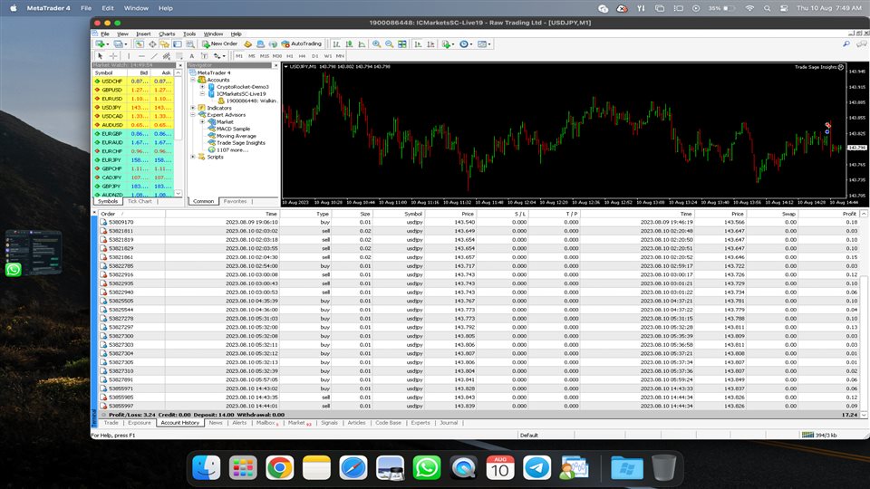Toggle Chart Shift
The height and width of the screenshot is (489, 870).
point(430,43)
